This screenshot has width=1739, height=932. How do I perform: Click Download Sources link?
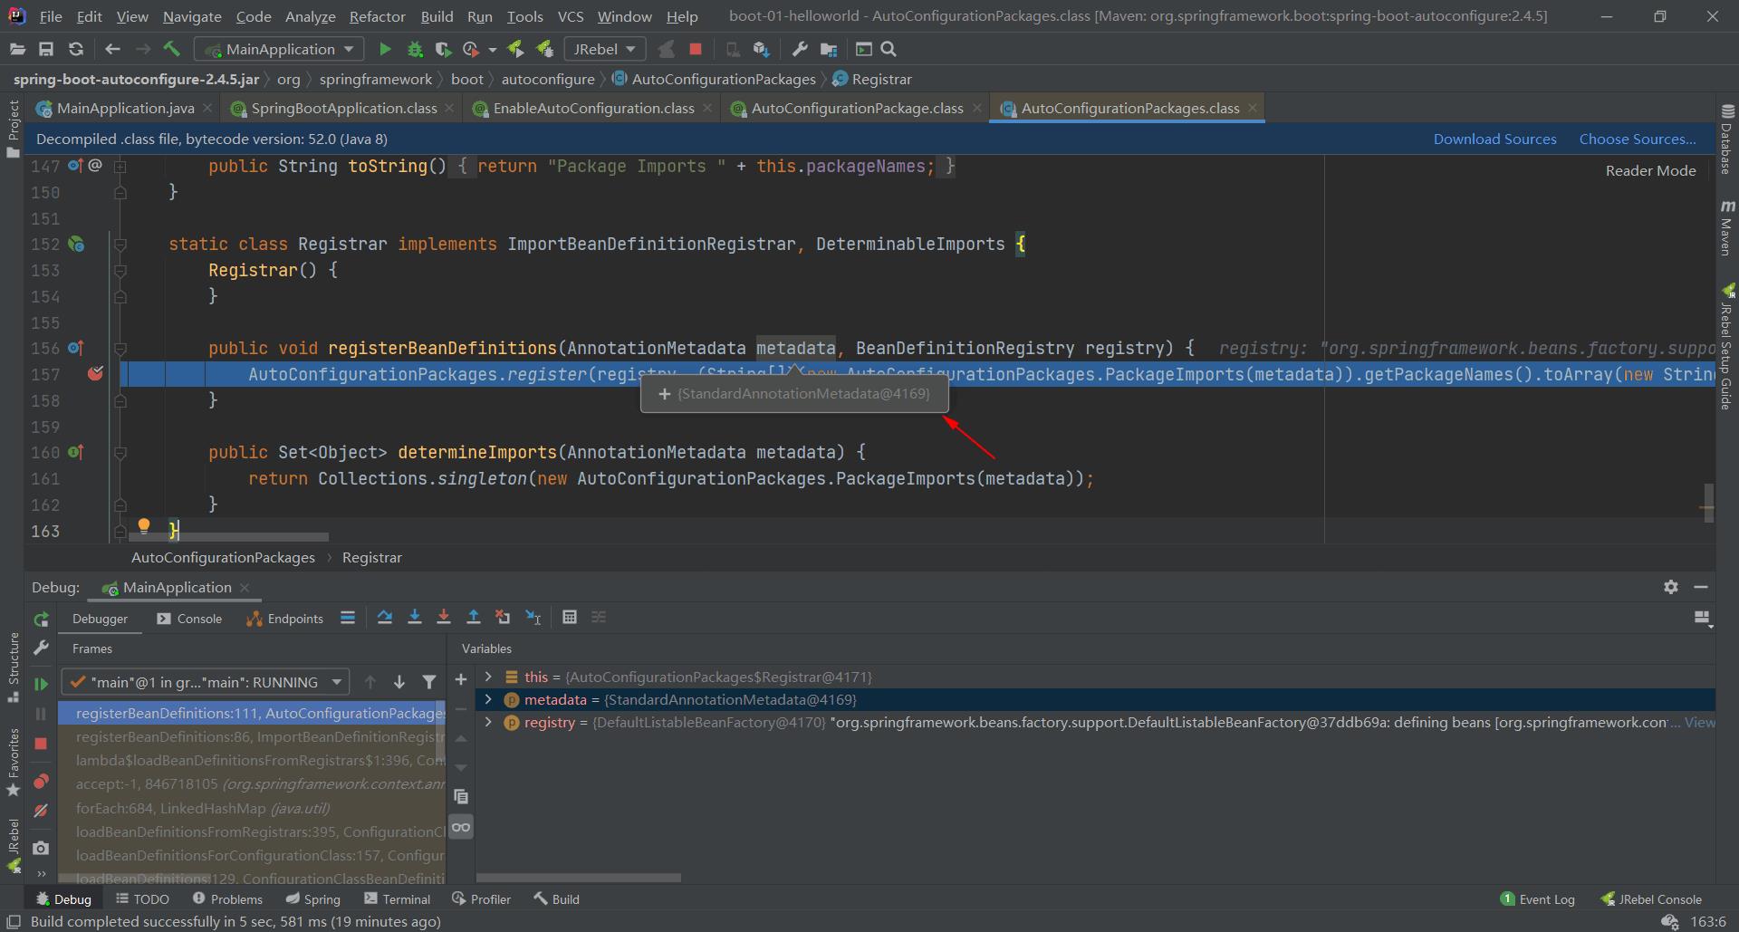pyautogui.click(x=1494, y=139)
